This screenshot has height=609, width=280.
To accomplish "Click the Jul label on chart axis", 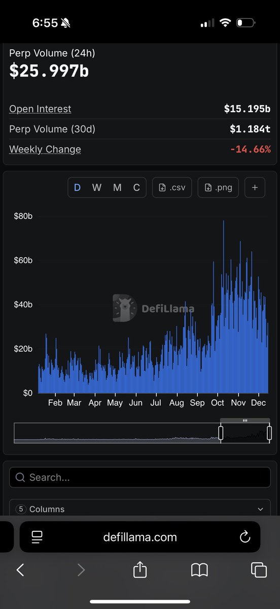I will (155, 403).
